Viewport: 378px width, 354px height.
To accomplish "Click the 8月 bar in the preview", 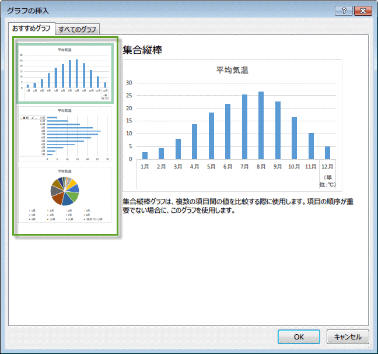I will coord(261,125).
